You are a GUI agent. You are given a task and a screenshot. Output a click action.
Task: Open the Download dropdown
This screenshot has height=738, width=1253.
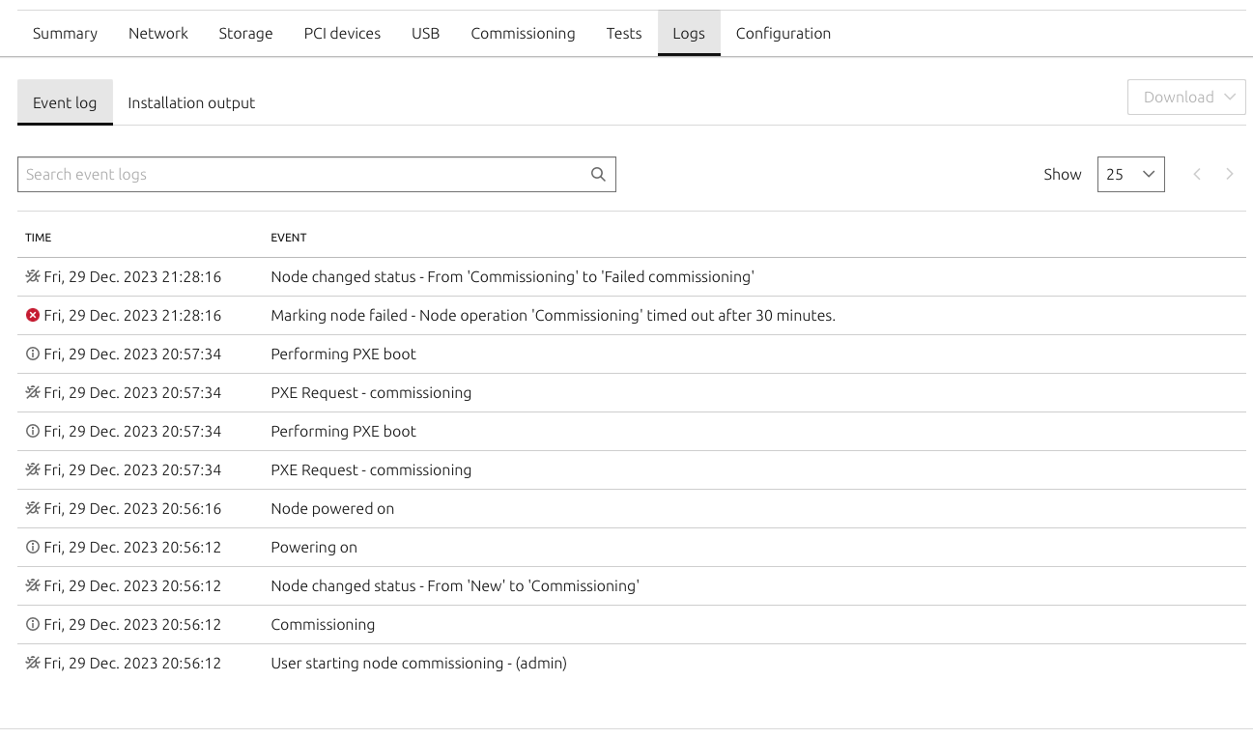click(x=1185, y=97)
